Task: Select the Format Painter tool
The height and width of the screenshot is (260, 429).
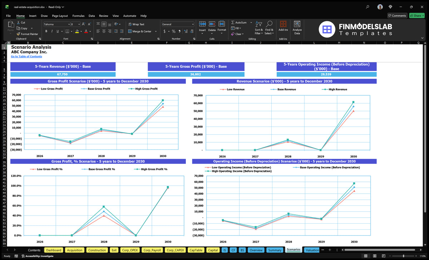Action: [27, 34]
